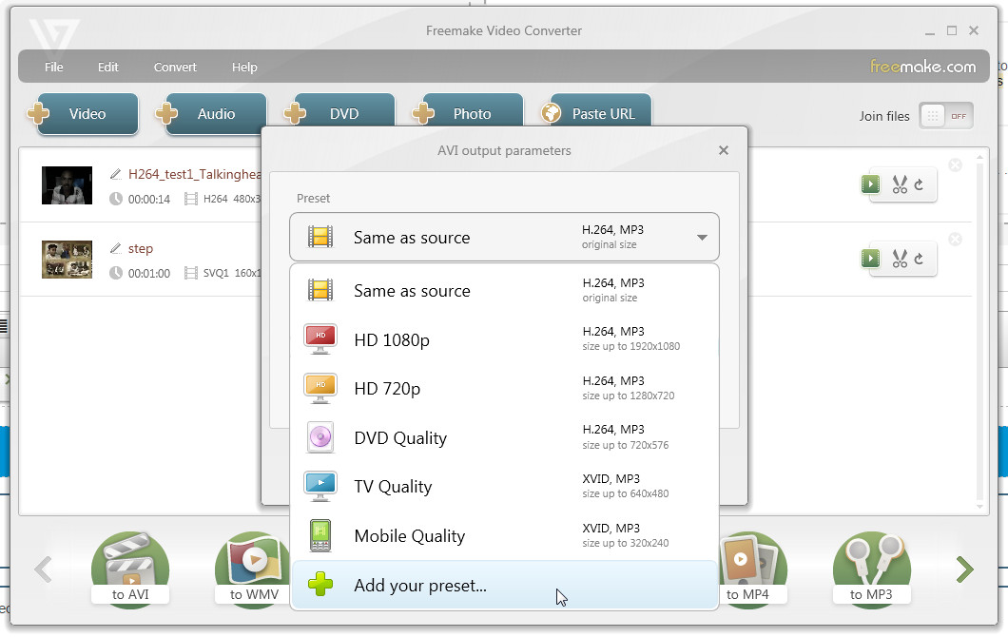1008x637 pixels.
Task: Click Add your preset option
Action: [504, 585]
